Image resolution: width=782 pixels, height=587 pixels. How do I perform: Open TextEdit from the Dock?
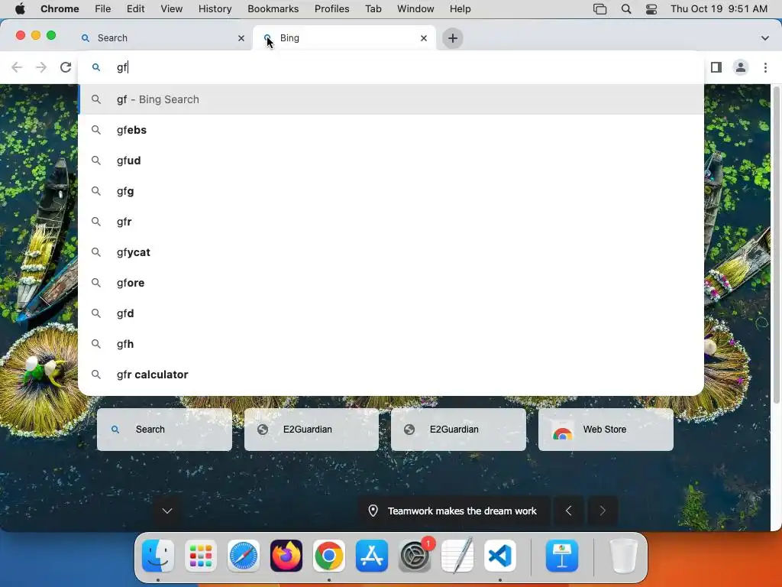coord(457,556)
